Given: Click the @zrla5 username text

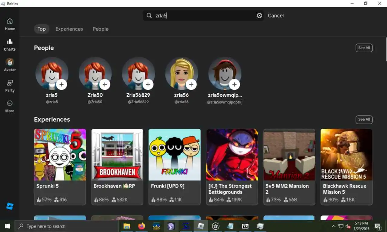Looking at the screenshot, I should coord(52,102).
